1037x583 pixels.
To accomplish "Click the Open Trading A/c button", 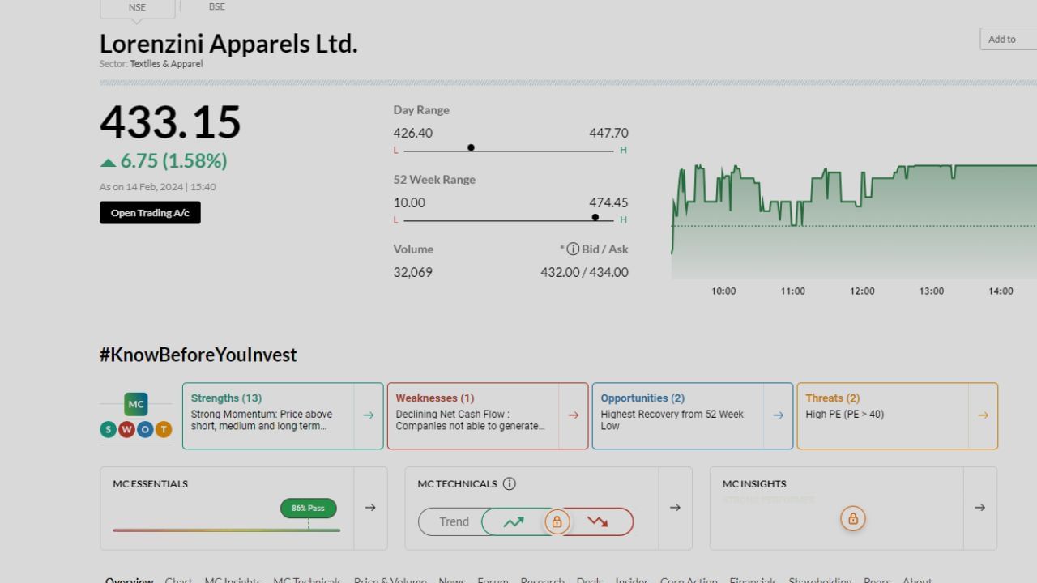I will pyautogui.click(x=150, y=213).
